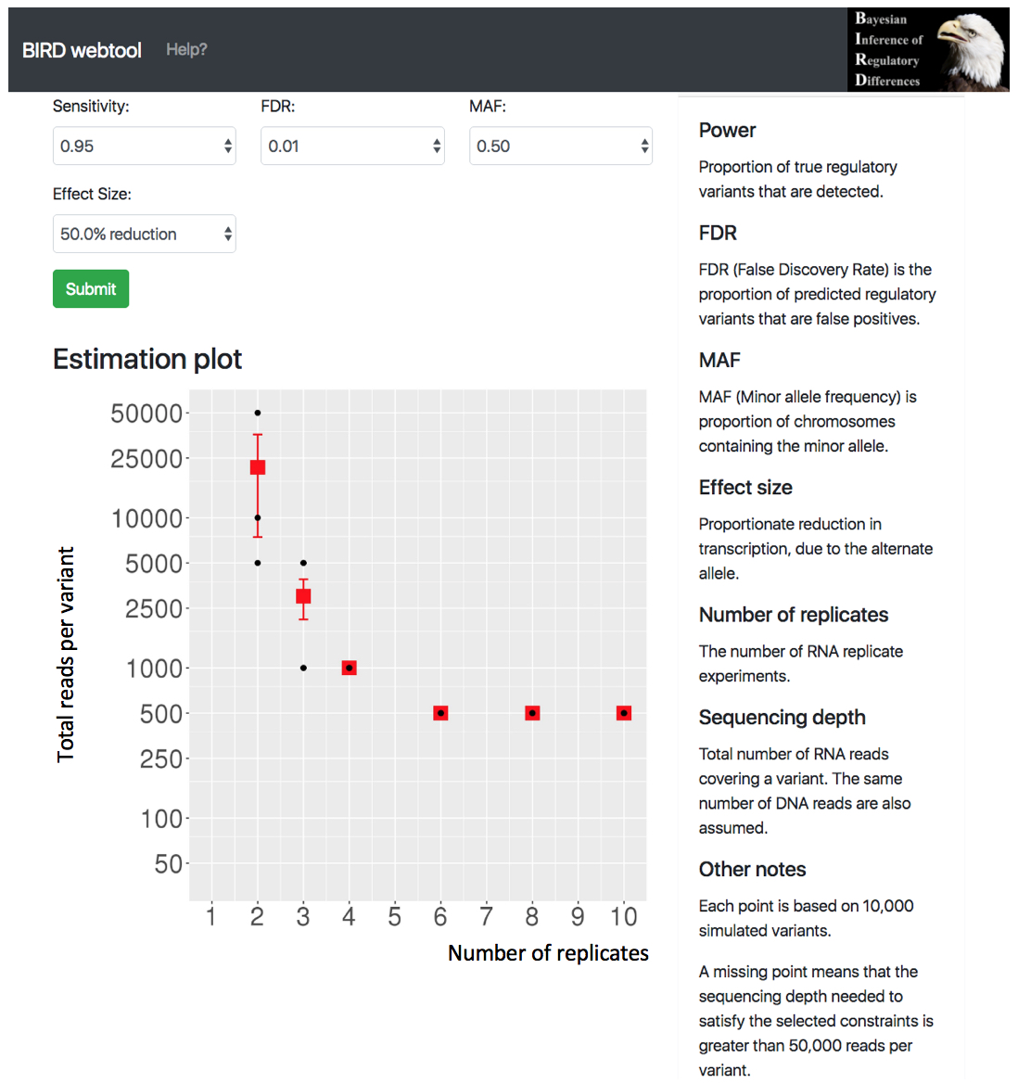
Task: Click the Sequencing depth heading in sidebar
Action: [782, 717]
